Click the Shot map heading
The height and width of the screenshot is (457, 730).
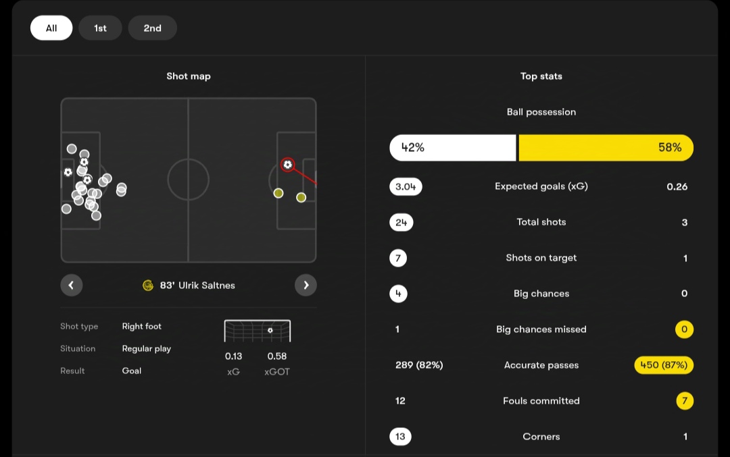point(189,76)
